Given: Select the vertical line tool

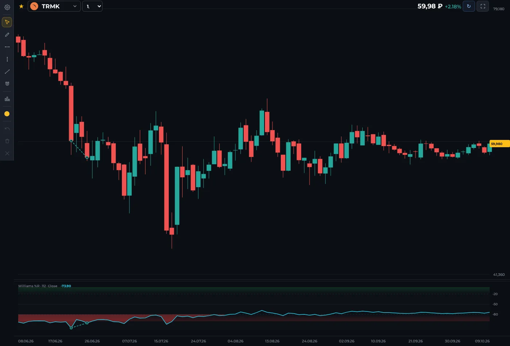Looking at the screenshot, I should pos(7,59).
